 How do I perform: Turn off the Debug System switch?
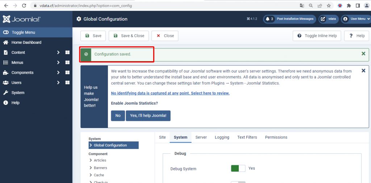(238, 168)
